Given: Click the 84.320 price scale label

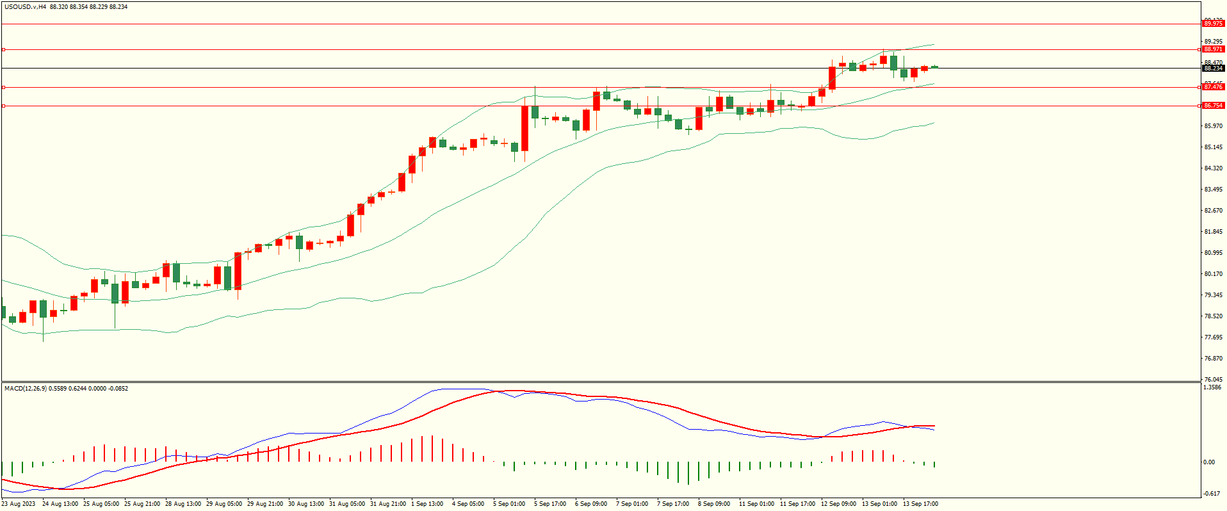Looking at the screenshot, I should [1213, 168].
